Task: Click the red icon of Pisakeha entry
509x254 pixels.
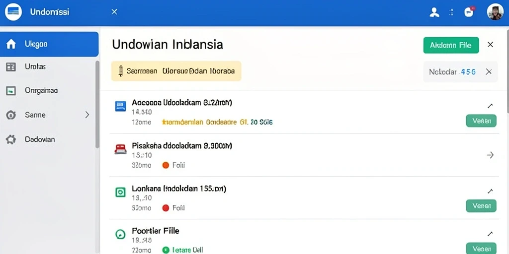Action: (120, 149)
